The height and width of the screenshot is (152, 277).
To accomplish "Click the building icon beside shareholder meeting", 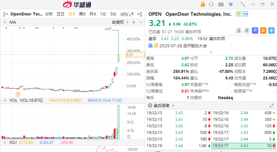I will (150, 45).
